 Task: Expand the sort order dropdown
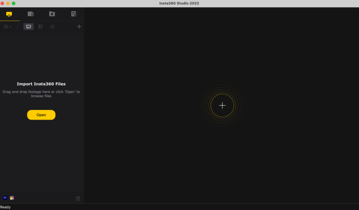(x=7, y=26)
